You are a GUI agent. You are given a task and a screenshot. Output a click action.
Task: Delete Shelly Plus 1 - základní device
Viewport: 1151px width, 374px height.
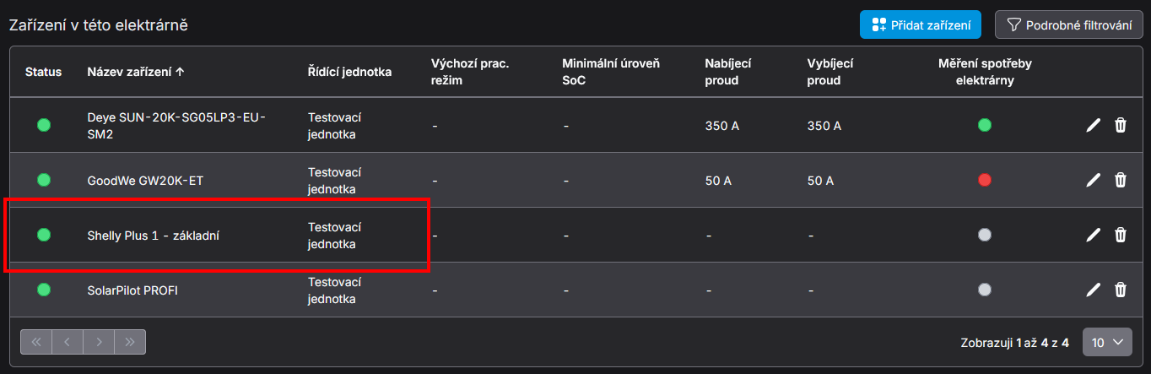click(x=1121, y=235)
